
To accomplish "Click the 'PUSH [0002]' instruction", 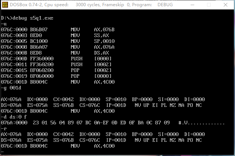I will [x=91, y=64].
